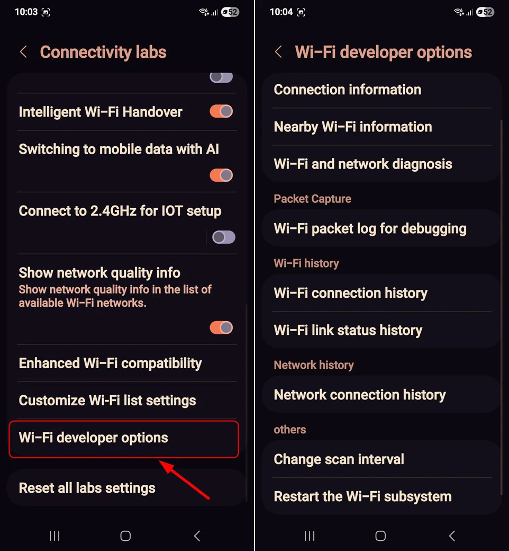Enable Connect to 2.4GHz for IOT setup
The height and width of the screenshot is (551, 509).
pos(224,237)
